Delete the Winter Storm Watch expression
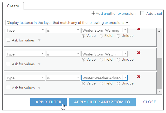 pyautogui.click(x=139, y=53)
